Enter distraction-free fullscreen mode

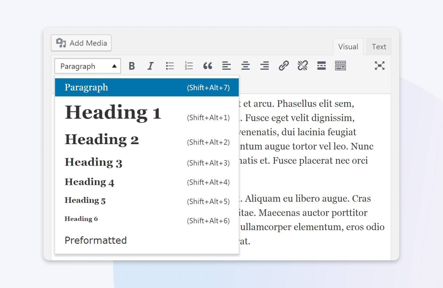click(379, 66)
